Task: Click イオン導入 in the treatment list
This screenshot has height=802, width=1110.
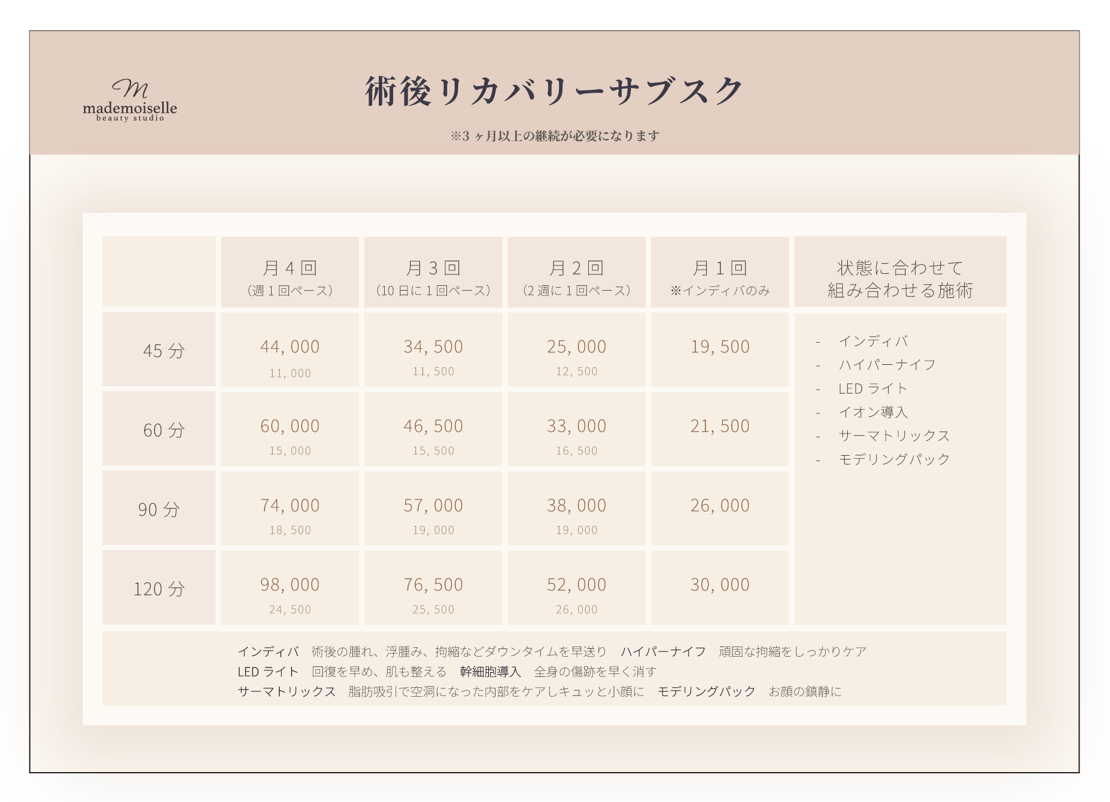Action: click(x=873, y=412)
